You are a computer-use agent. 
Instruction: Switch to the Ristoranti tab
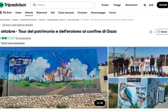(x=42, y=13)
